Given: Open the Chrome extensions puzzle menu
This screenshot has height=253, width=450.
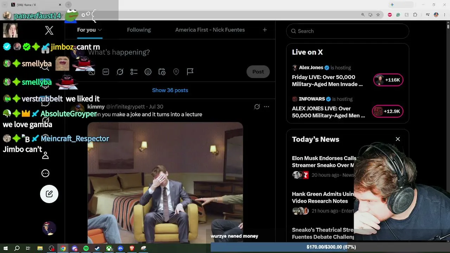Looking at the screenshot, I should point(415,15).
